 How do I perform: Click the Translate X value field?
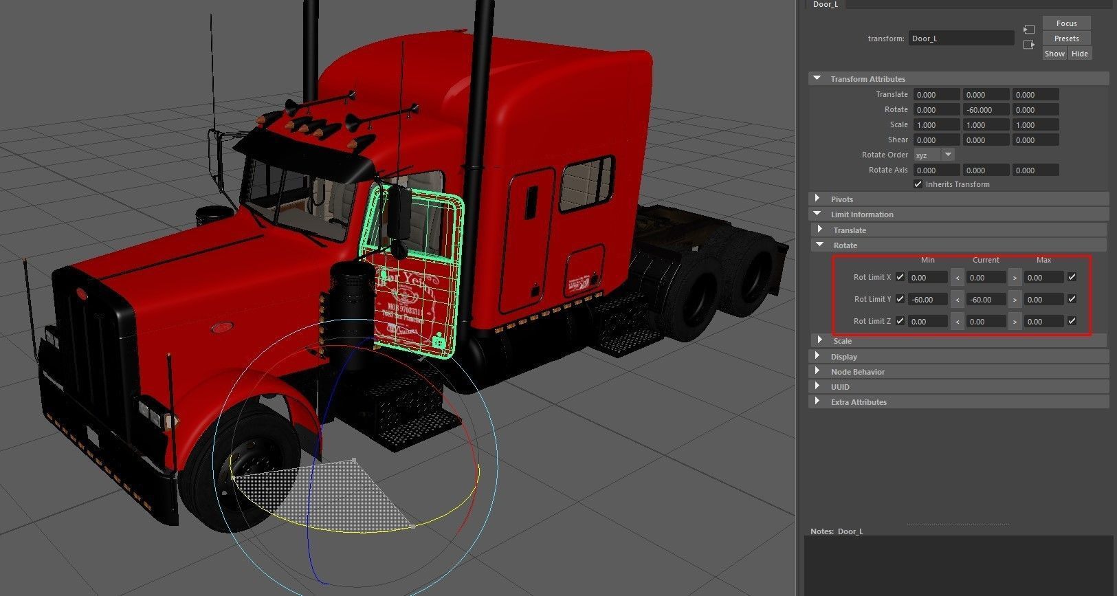[x=937, y=95]
